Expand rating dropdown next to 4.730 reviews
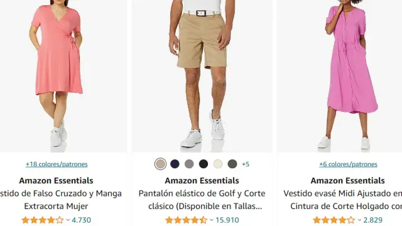 [68, 220]
